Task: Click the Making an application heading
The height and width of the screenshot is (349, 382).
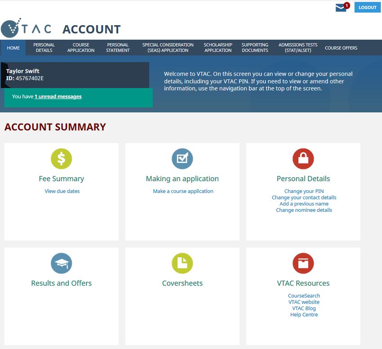Action: pyautogui.click(x=182, y=179)
